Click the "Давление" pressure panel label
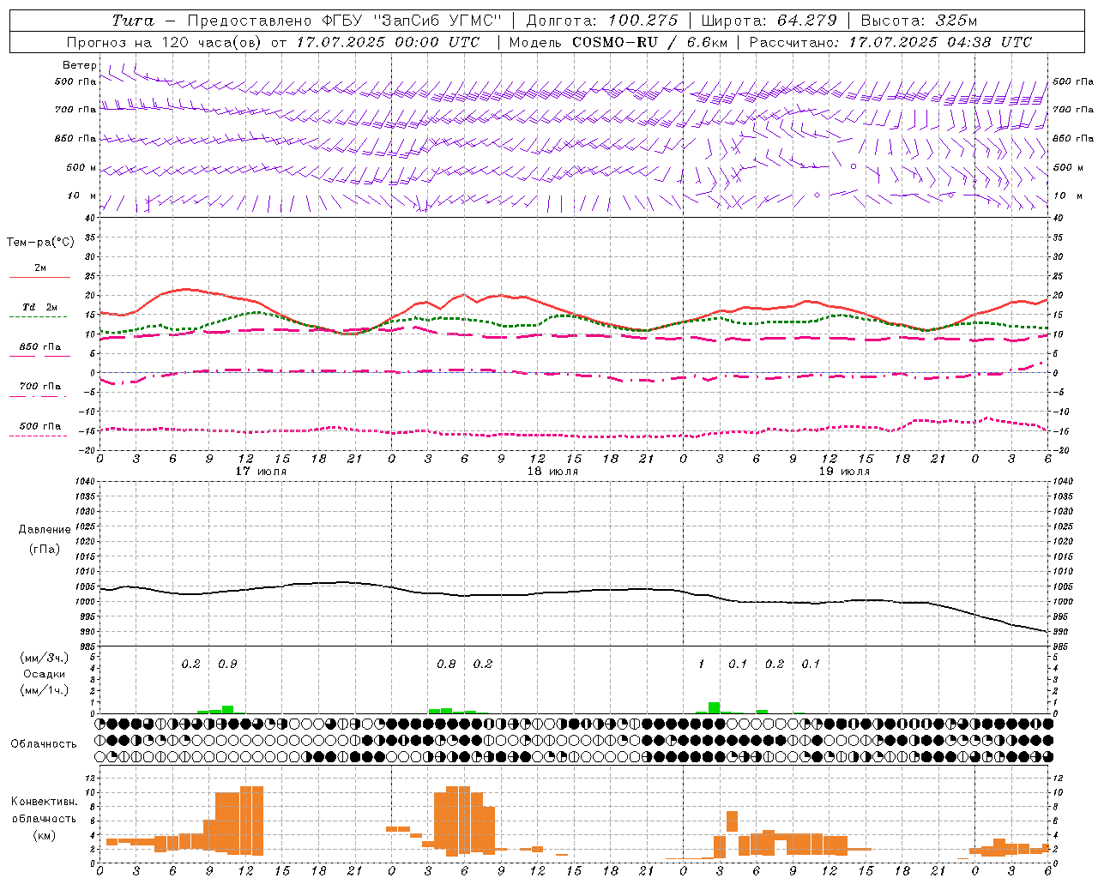Viewport: 1098px width, 878px height. pyautogui.click(x=45, y=530)
